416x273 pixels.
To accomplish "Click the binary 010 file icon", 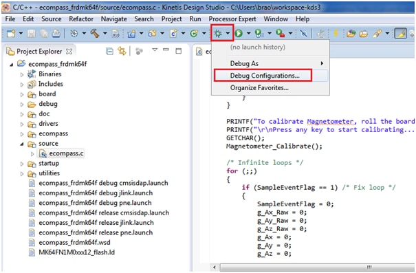I will 116,34.
